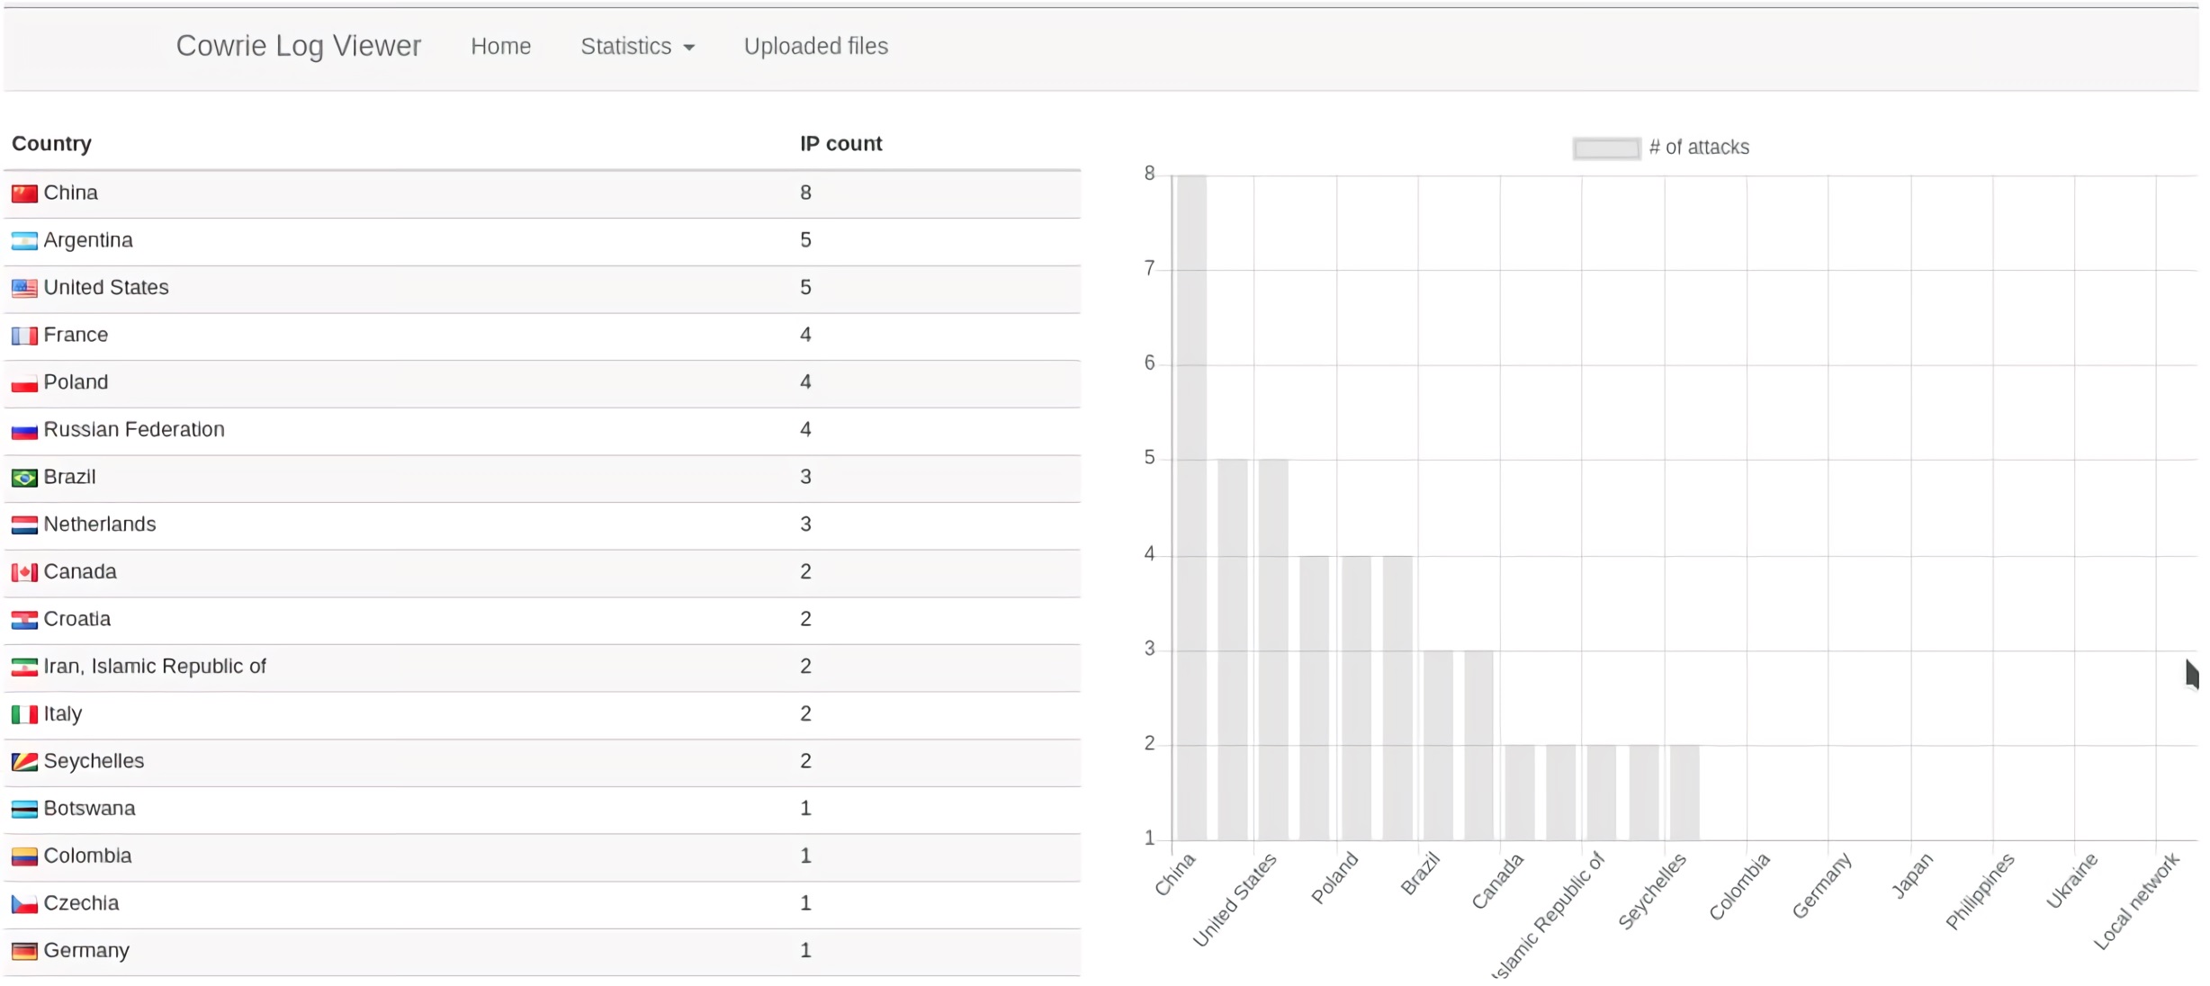Viewport: 2210px width, 986px height.
Task: Click the Cowrie Log Viewer brand link
Action: tap(298, 46)
